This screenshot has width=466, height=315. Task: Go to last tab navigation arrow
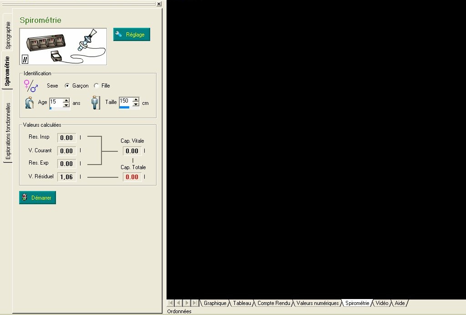[195, 303]
